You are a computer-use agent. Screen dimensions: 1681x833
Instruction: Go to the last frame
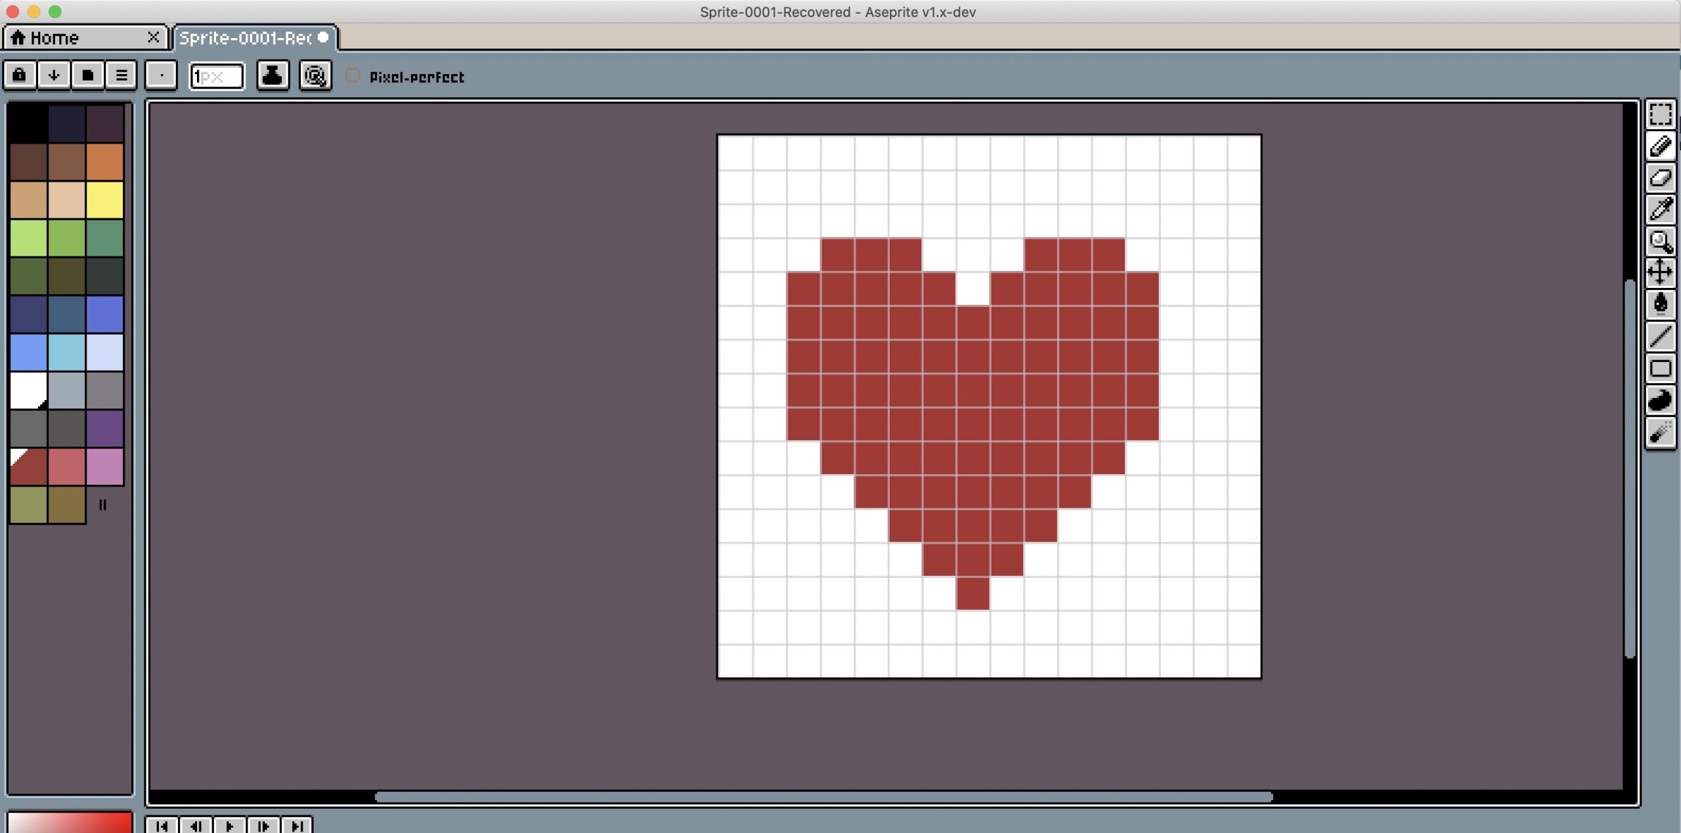click(x=297, y=825)
